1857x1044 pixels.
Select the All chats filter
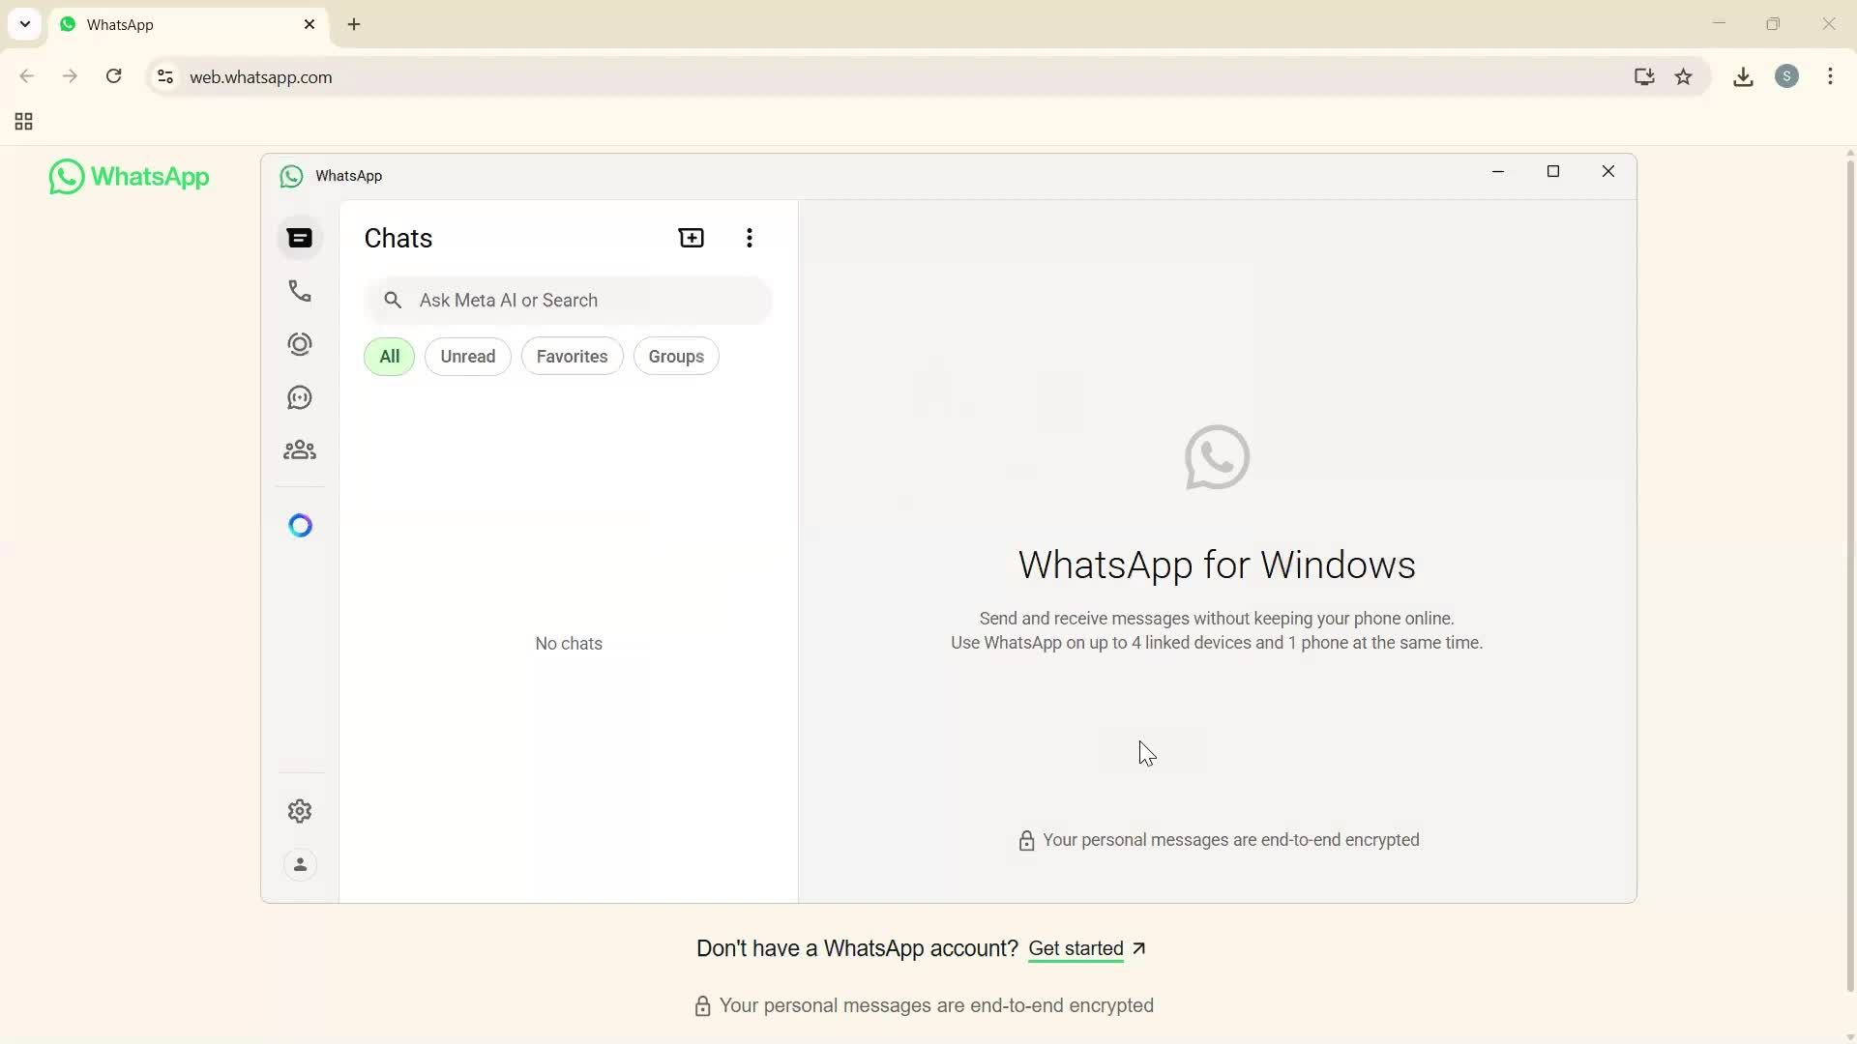click(x=389, y=356)
